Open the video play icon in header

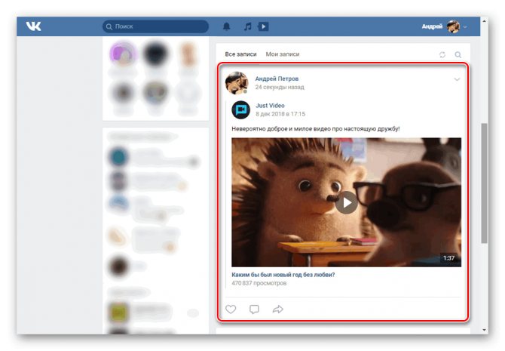[x=264, y=26]
